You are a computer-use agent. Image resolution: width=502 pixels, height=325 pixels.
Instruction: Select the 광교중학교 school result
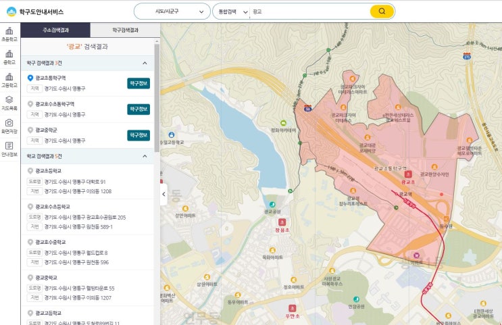46,278
